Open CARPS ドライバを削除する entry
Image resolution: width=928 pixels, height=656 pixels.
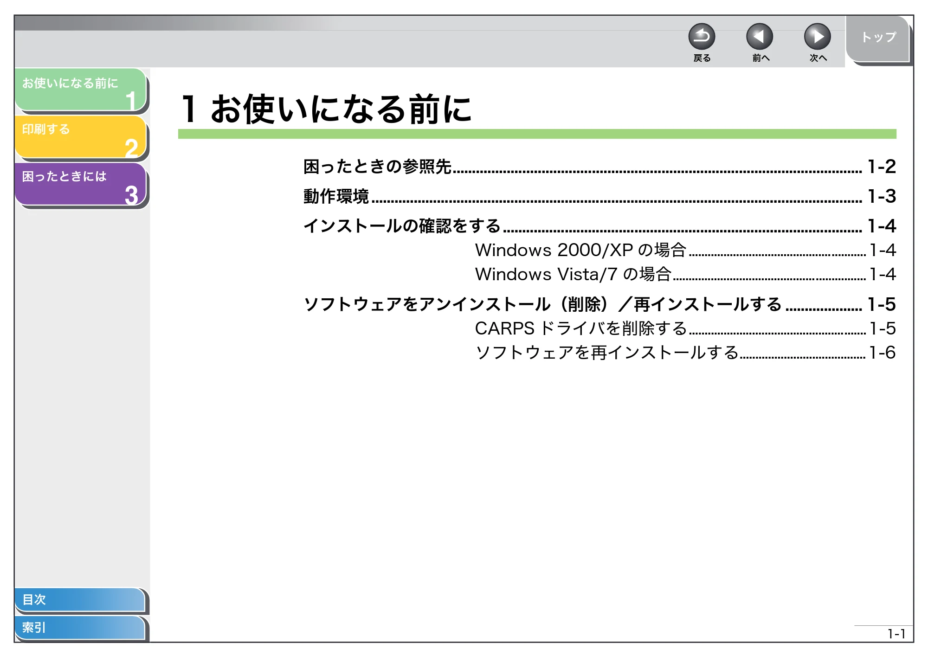pyautogui.click(x=685, y=328)
